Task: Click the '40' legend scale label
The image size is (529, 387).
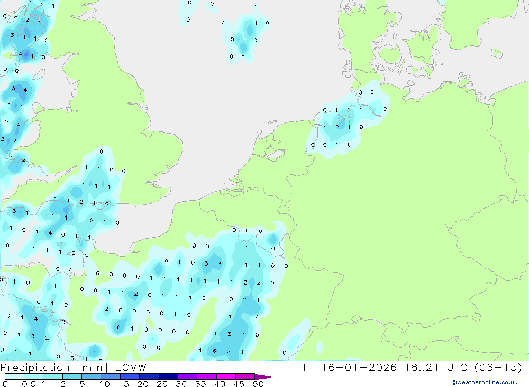Action: click(x=220, y=384)
